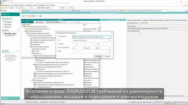Click the min value field showing 0
Image resolution: width=188 pixels, height=105 pixels.
pyautogui.click(x=82, y=44)
